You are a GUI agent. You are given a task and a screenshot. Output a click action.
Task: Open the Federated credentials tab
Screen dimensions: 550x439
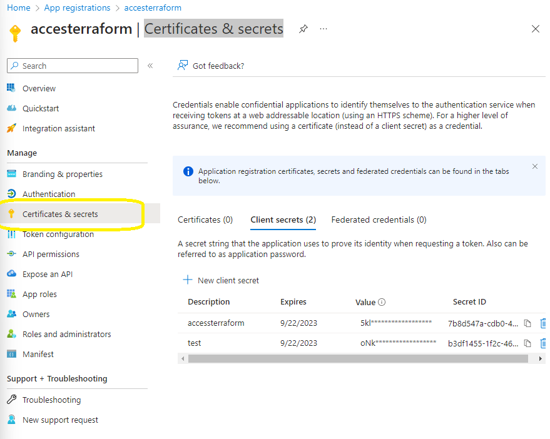coord(379,219)
